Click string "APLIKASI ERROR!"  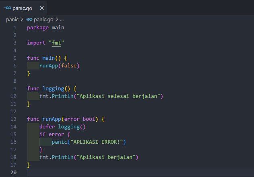coord(97,142)
